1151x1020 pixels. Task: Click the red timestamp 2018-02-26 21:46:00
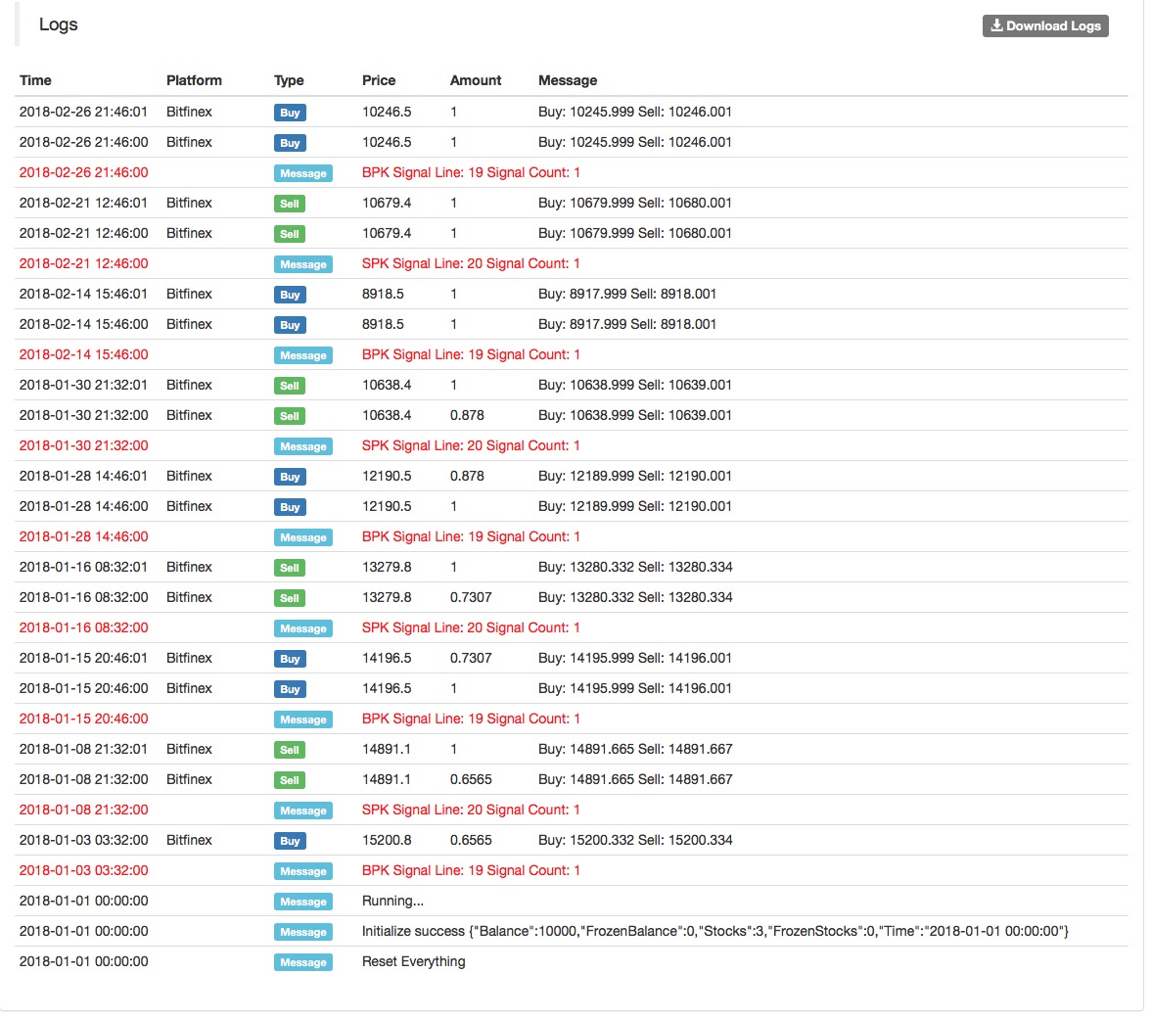pyautogui.click(x=84, y=172)
